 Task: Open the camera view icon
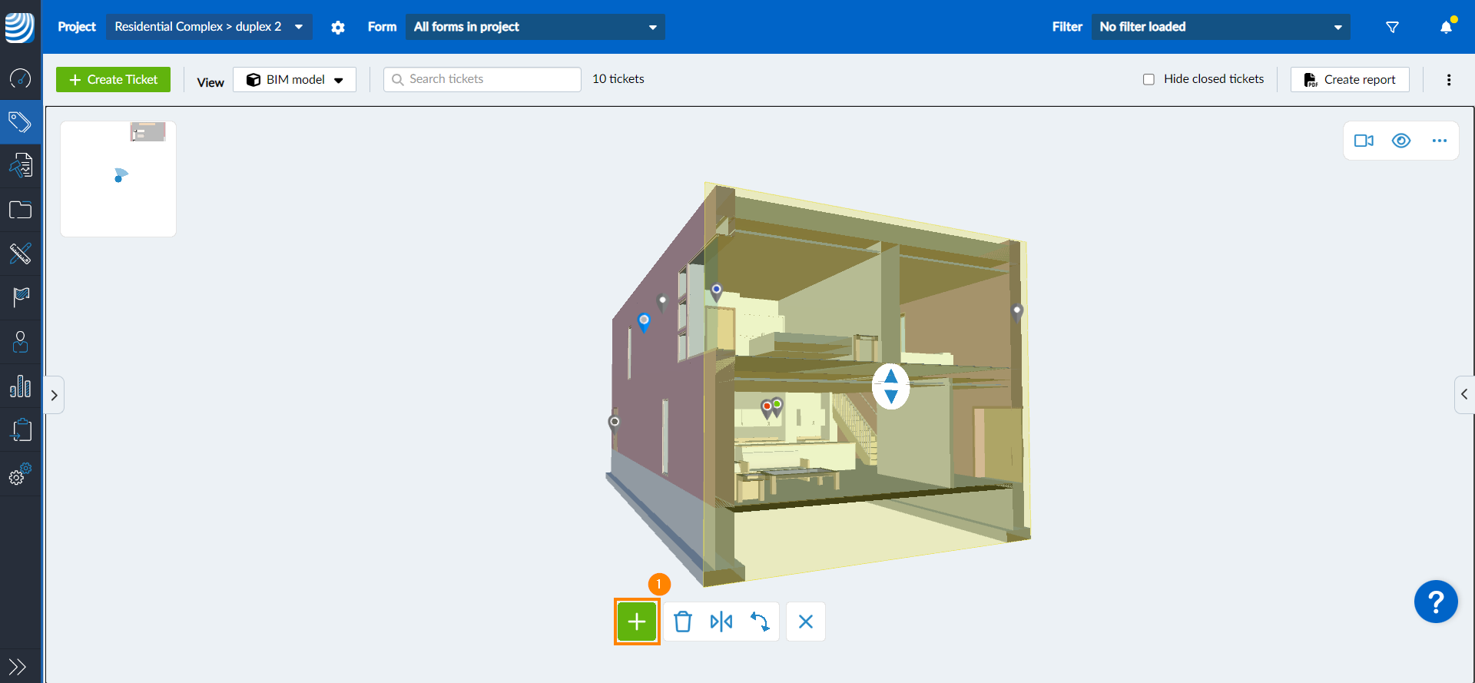click(1364, 141)
